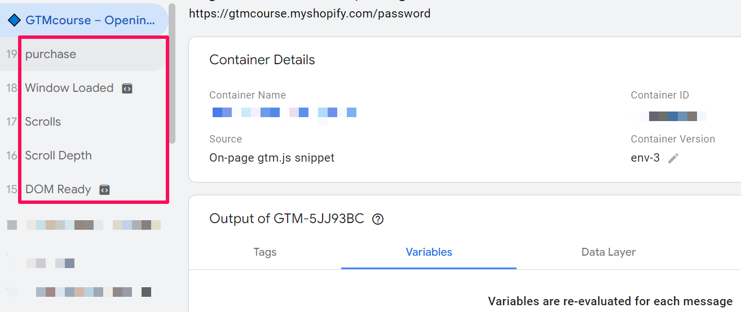The width and height of the screenshot is (741, 312).
Task: Open the Data Layer tab
Action: pyautogui.click(x=608, y=252)
